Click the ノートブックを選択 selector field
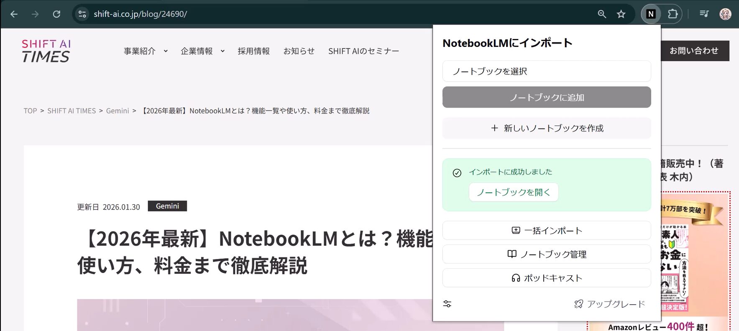 tap(547, 71)
